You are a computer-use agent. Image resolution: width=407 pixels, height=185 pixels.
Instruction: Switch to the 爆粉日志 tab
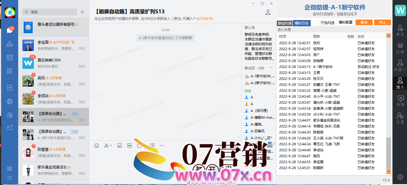pyautogui.click(x=302, y=23)
